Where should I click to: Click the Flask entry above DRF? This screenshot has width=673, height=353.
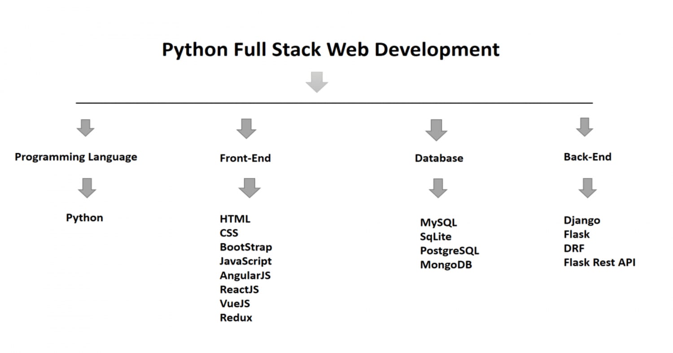577,234
